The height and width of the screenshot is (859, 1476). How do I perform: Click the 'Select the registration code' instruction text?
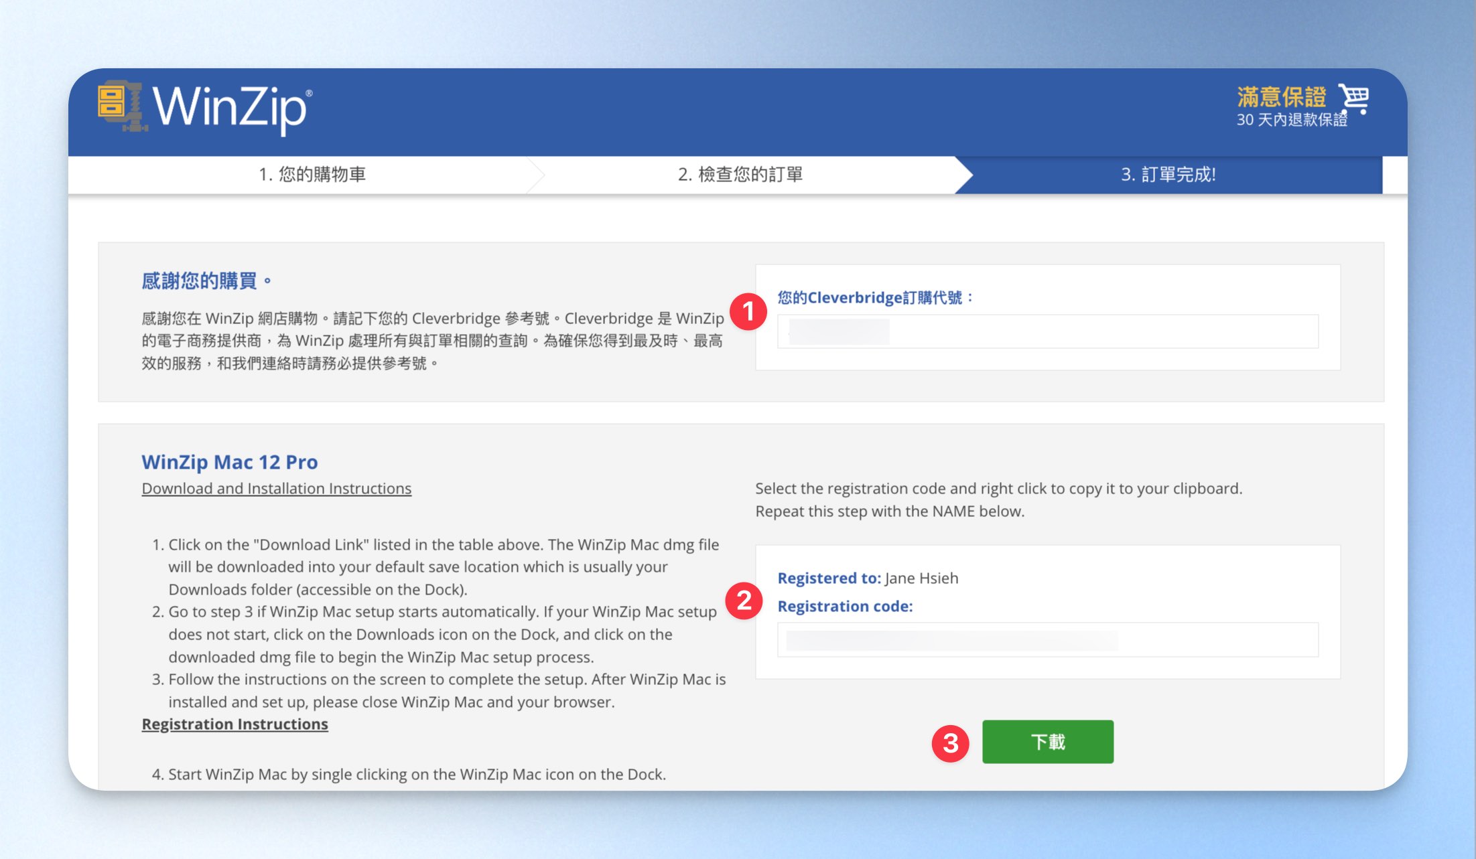point(998,500)
